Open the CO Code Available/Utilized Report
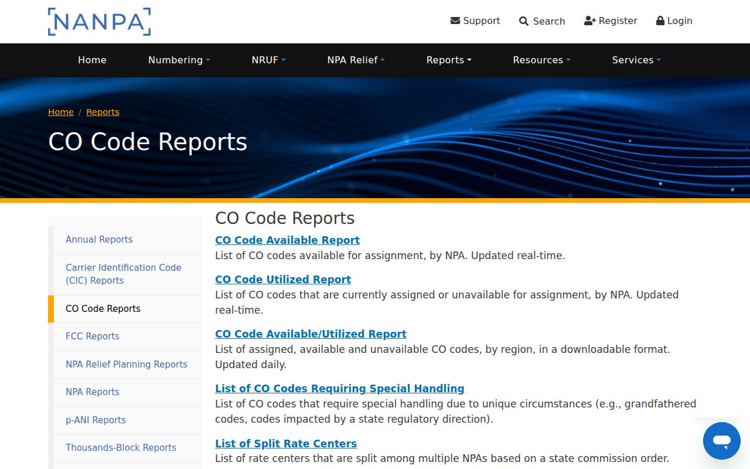750x469 pixels. point(311,334)
